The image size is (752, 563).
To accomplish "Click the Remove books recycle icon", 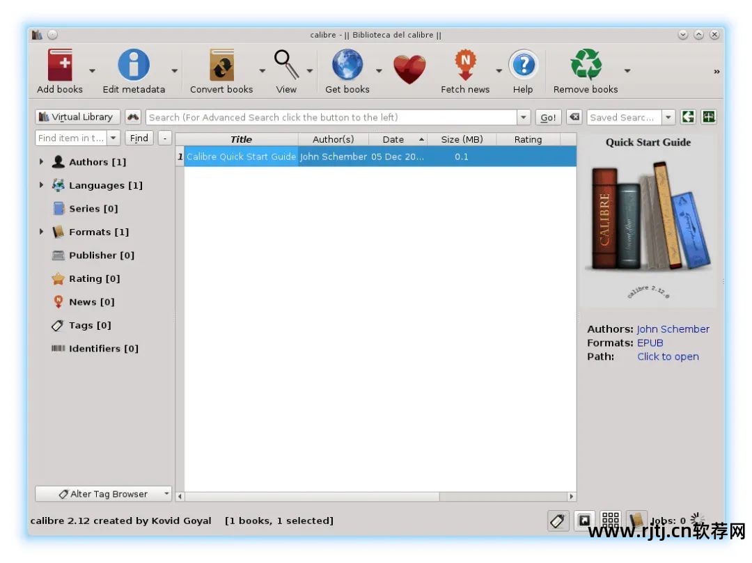I will pos(586,65).
